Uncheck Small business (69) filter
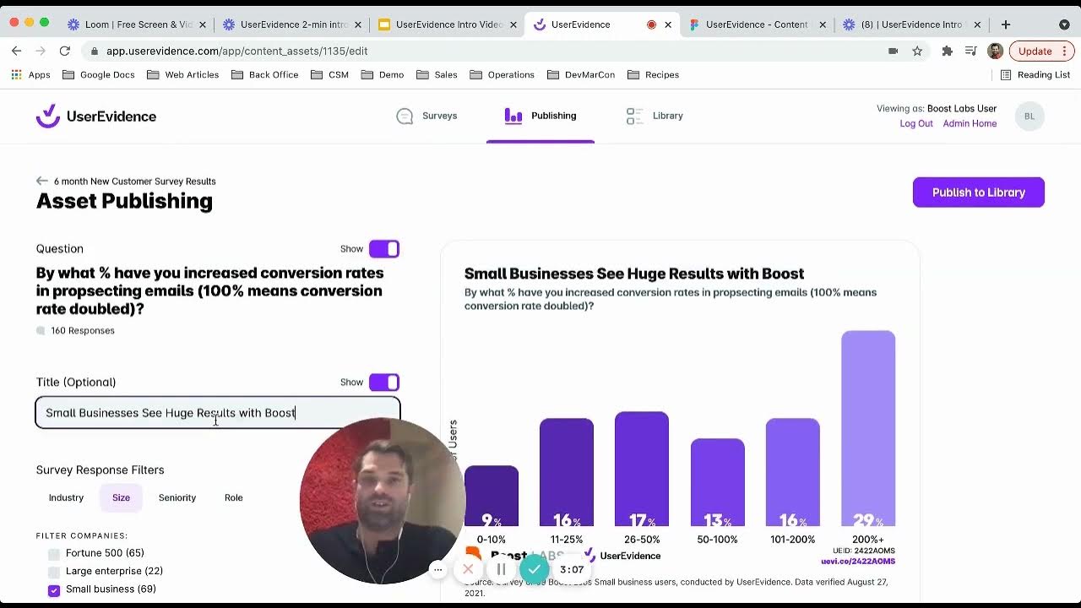The width and height of the screenshot is (1081, 608). point(54,590)
